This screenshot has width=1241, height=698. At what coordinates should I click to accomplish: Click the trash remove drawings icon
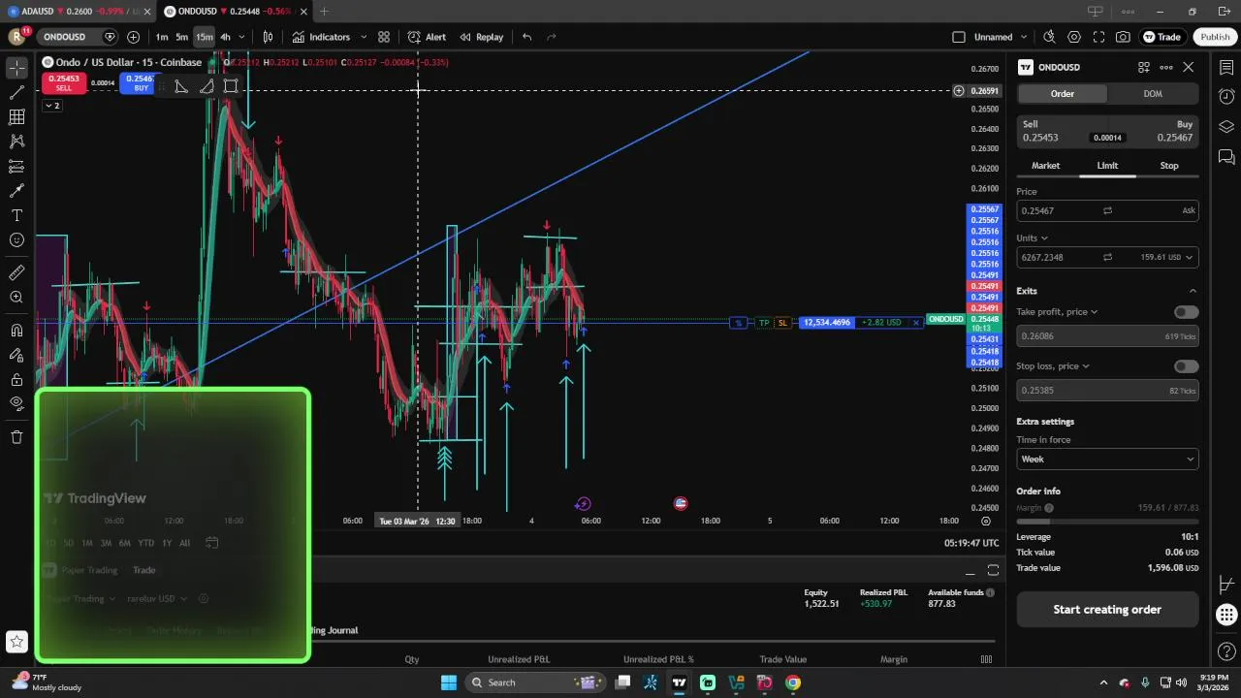click(x=16, y=437)
